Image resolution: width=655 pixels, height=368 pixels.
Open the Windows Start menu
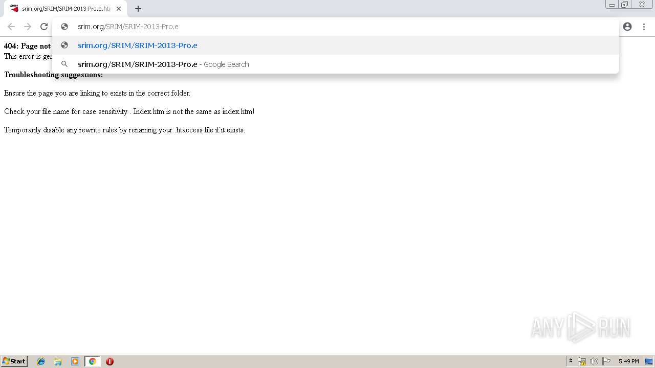[14, 361]
